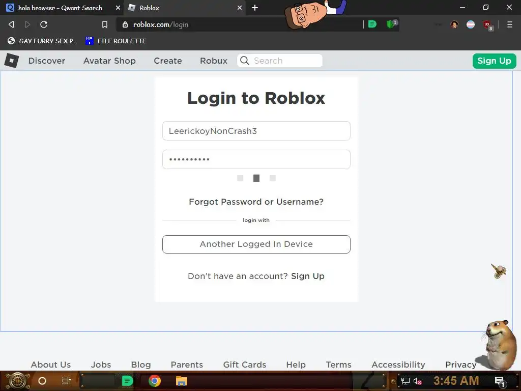Choose Another Logged In Device login
Screen dimensions: 521x391
[256, 244]
